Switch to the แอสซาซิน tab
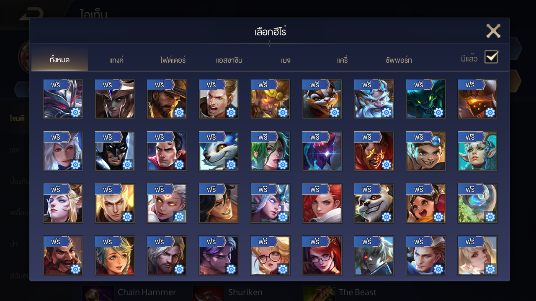Image resolution: width=536 pixels, height=301 pixels. point(229,60)
